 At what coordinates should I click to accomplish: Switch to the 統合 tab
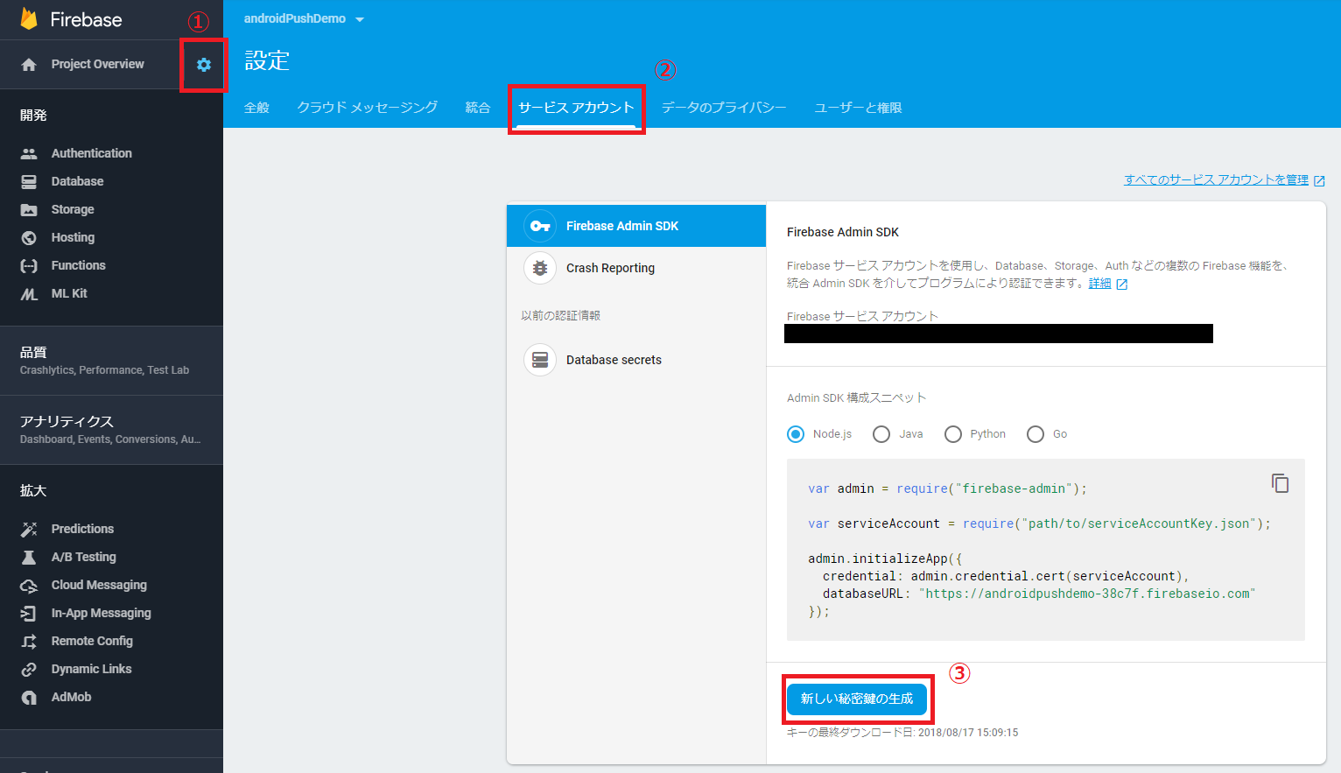(478, 108)
